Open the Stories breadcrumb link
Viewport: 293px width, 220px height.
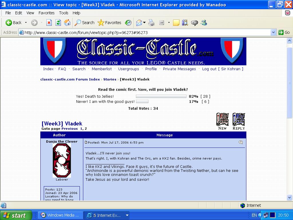pos(110,79)
